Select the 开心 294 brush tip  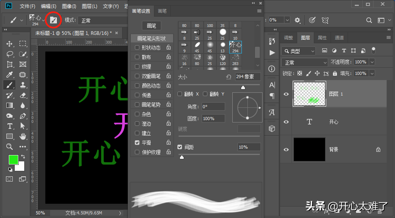[x=235, y=47]
